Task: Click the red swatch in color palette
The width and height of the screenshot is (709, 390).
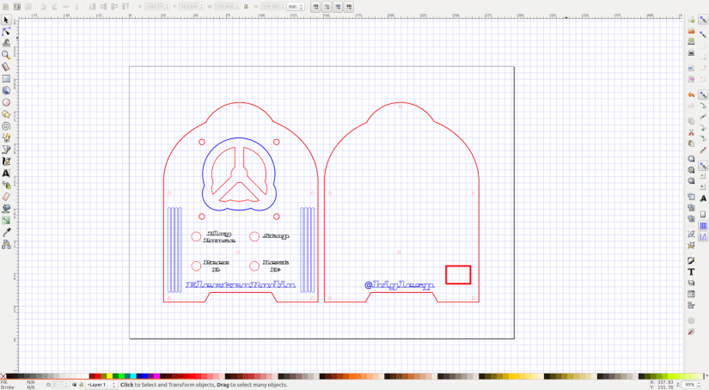Action: click(x=95, y=376)
